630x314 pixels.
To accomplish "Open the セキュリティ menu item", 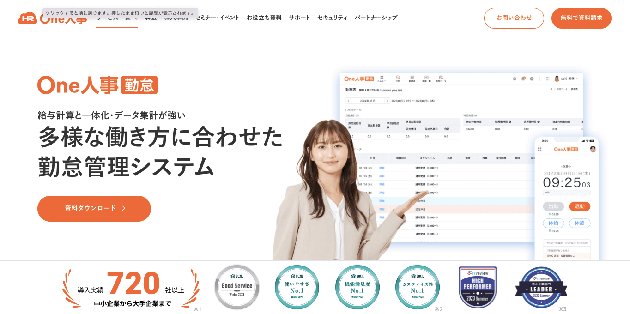I will click(x=333, y=18).
